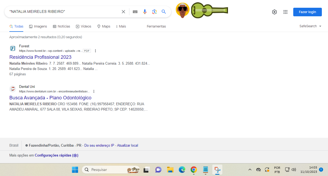Switch to the Notícias tab

pyautogui.click(x=61, y=26)
